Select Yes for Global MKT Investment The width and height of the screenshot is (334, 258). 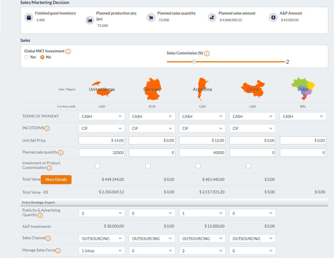coord(26,57)
